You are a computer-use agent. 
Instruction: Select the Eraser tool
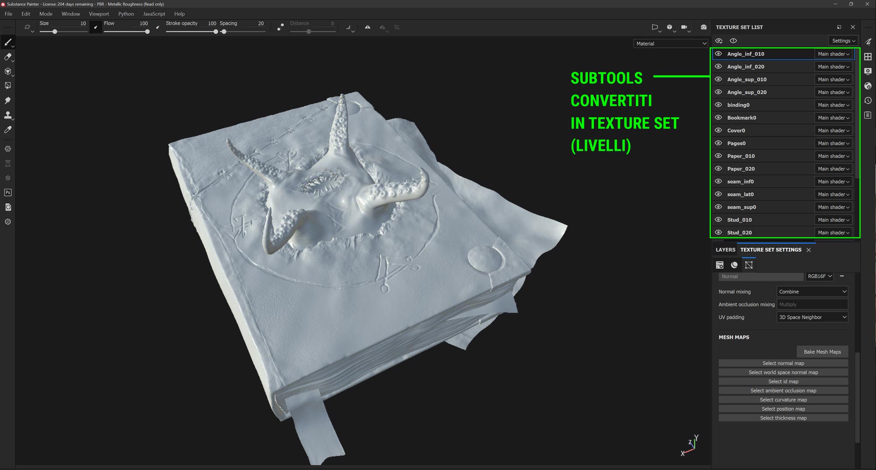click(7, 57)
